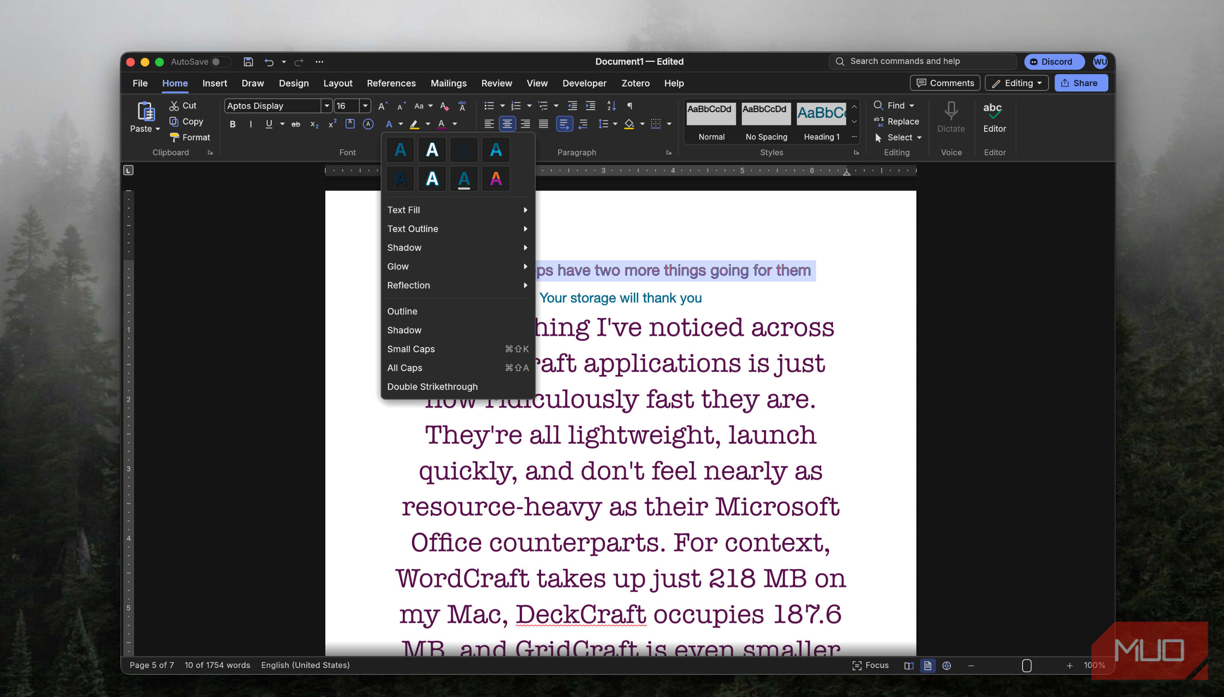The image size is (1224, 697).
Task: Open the References tab
Action: (391, 83)
